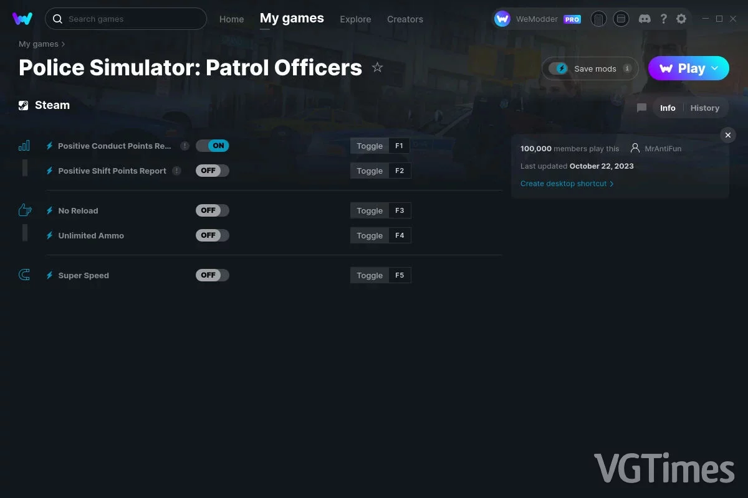Click the F5 hotkey key box
The image size is (748, 498).
400,275
